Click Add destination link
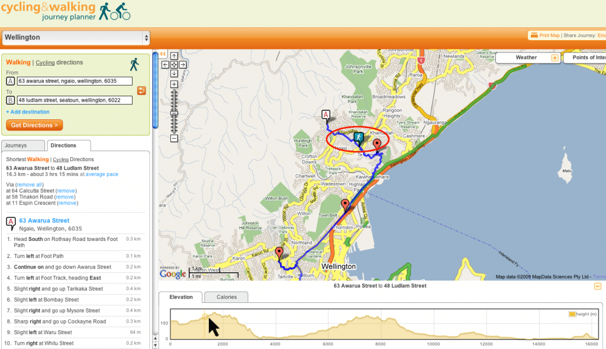The image size is (606, 349). click(x=28, y=112)
